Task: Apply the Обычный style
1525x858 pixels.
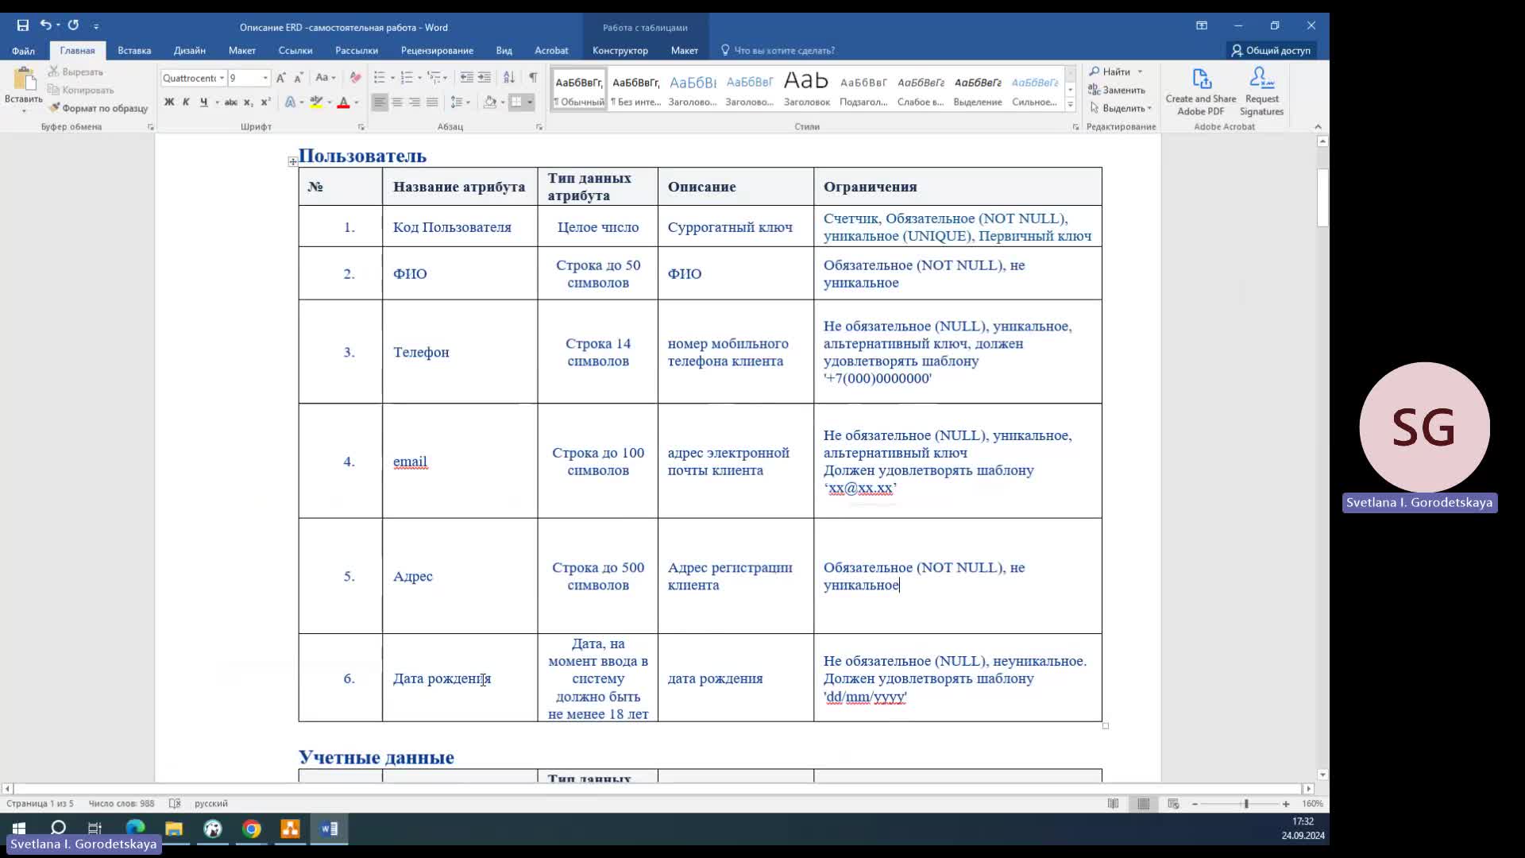Action: (x=579, y=90)
